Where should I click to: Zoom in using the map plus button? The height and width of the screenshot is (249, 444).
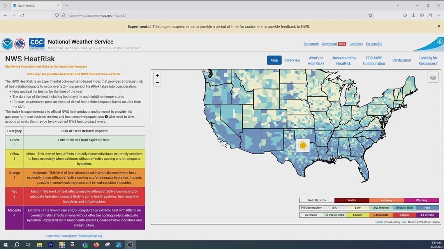tap(157, 75)
